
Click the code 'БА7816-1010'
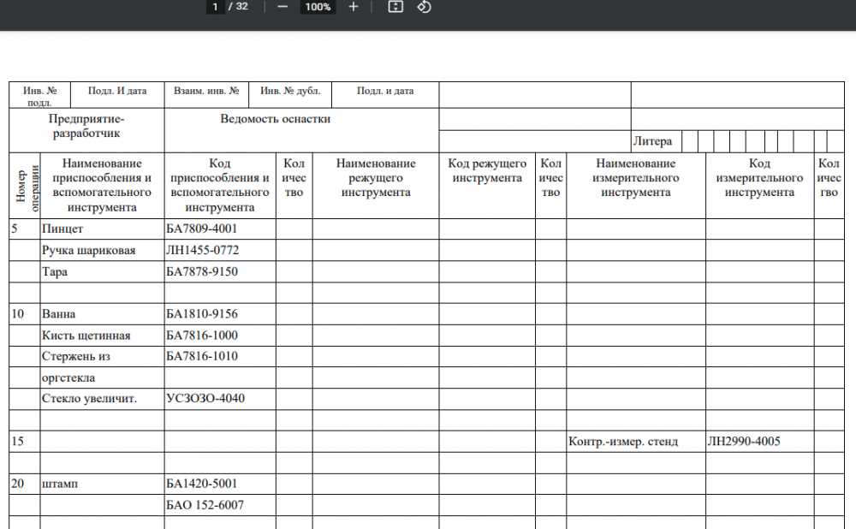click(202, 356)
